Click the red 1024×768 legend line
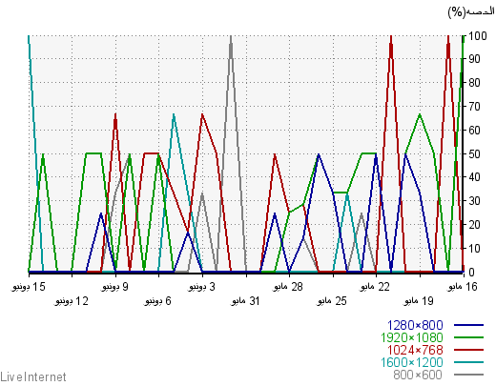This screenshot has width=496, height=386. (x=468, y=350)
